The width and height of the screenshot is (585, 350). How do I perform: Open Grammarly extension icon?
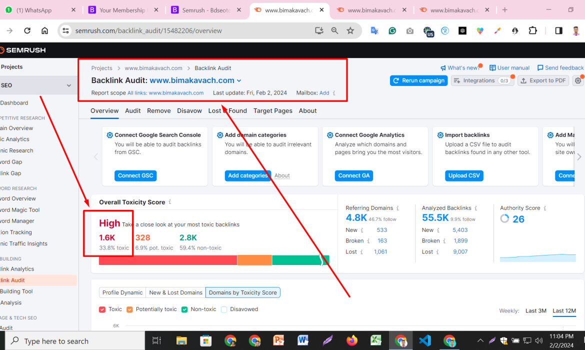click(x=392, y=31)
